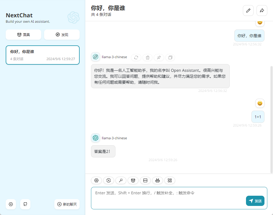273x215 pixels.
Task: Focus the message input text field
Action: tap(168, 198)
